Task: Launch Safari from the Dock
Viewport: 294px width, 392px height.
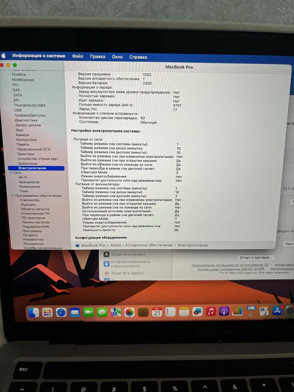Action: (x=61, y=312)
